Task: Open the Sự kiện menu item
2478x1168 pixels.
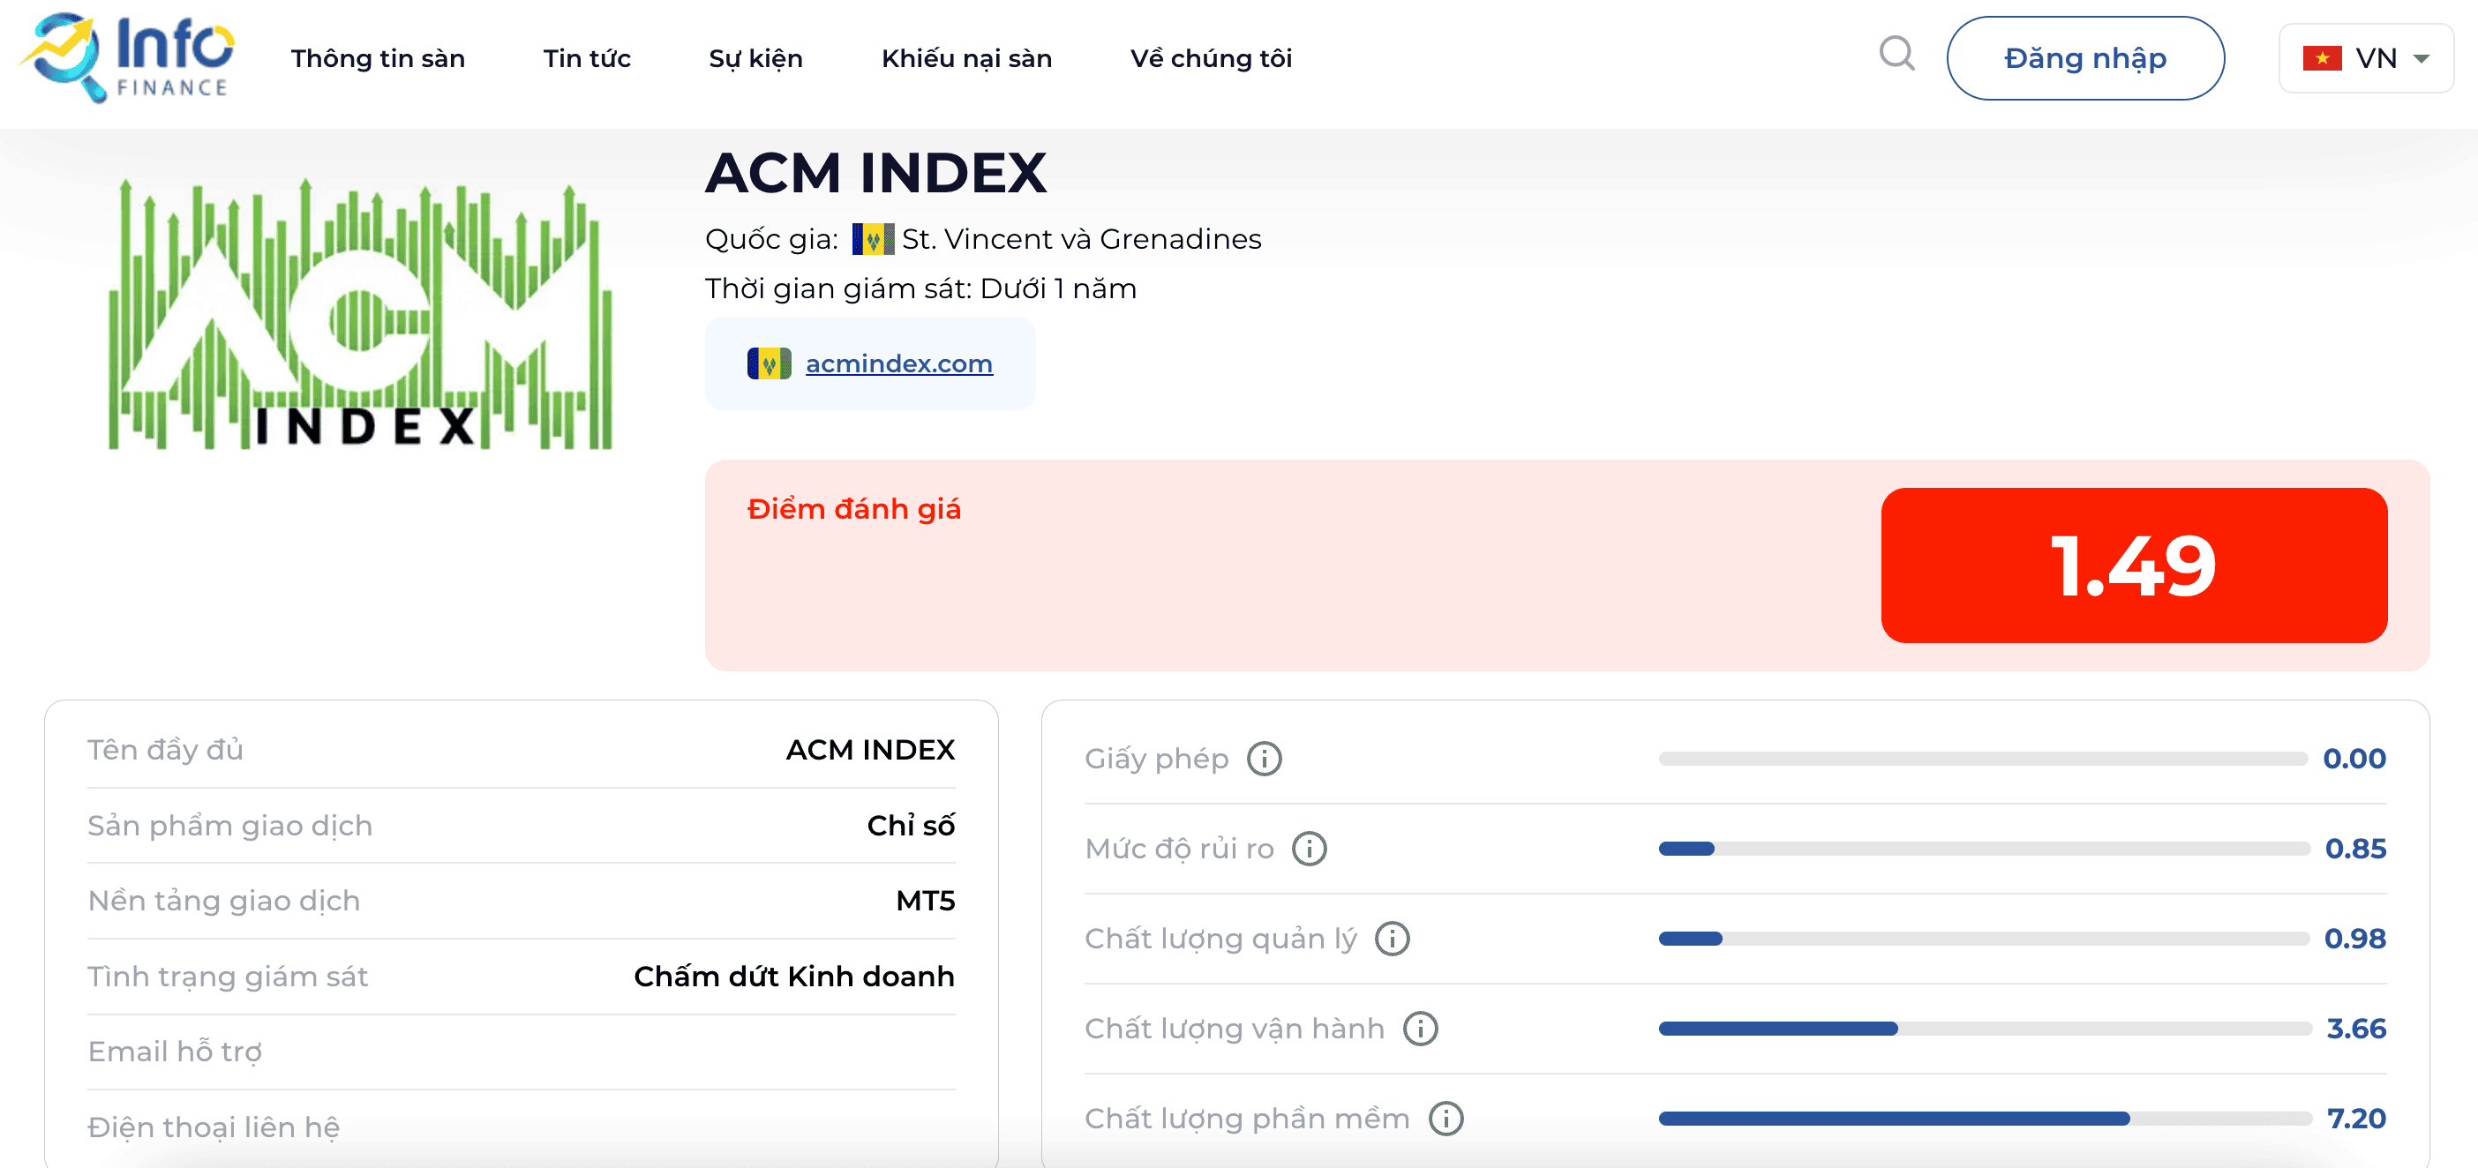Action: (x=755, y=58)
